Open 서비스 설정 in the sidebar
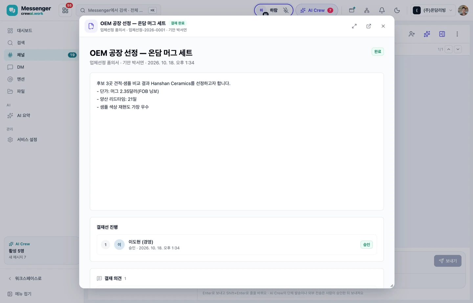Viewport: 473px width, 303px height. (41, 140)
